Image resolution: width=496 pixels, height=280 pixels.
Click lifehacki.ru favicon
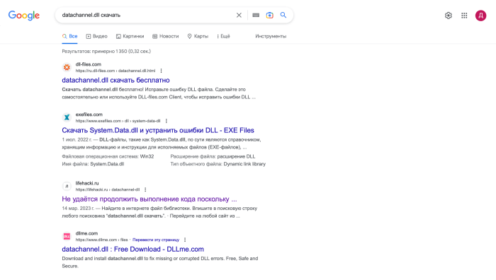point(67,186)
